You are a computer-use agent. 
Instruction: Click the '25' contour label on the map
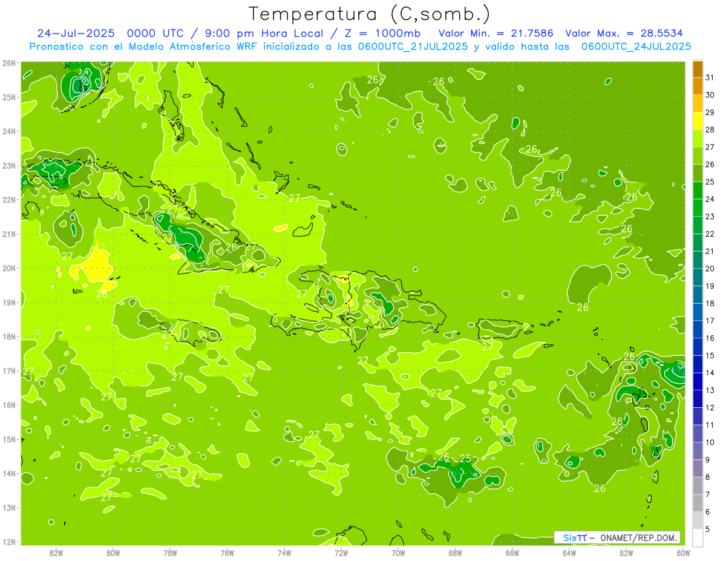[466, 459]
